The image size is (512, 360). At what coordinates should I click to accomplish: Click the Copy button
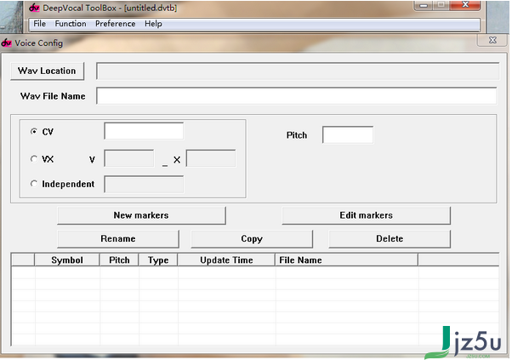point(252,239)
